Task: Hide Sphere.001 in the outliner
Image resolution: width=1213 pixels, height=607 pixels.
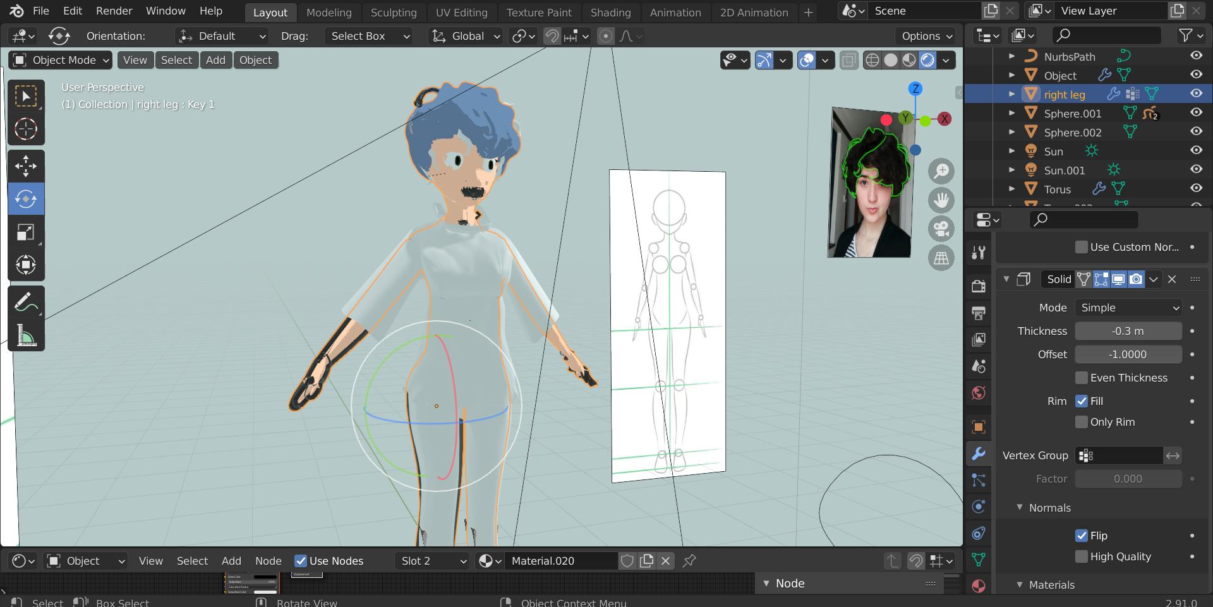Action: point(1196,112)
